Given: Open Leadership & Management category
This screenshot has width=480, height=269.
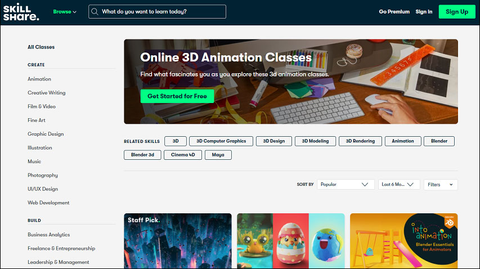Looking at the screenshot, I should point(58,262).
